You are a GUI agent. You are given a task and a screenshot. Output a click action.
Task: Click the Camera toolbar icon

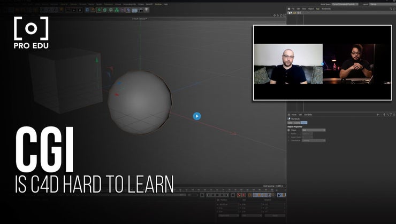tap(140, 10)
